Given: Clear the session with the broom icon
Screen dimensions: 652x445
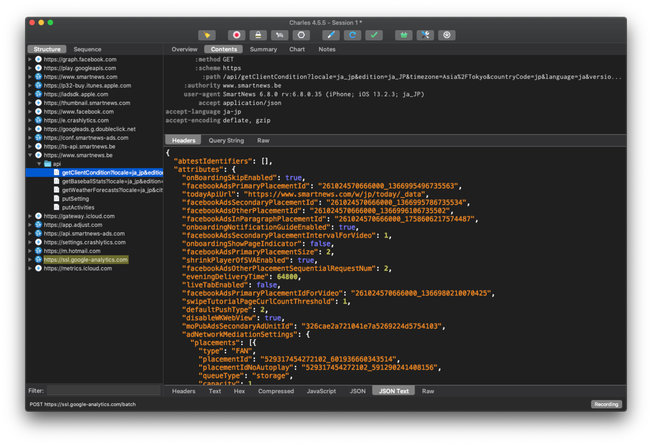Looking at the screenshot, I should point(206,35).
